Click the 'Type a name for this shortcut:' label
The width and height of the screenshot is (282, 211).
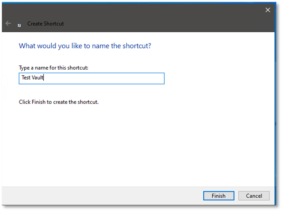pyautogui.click(x=54, y=68)
